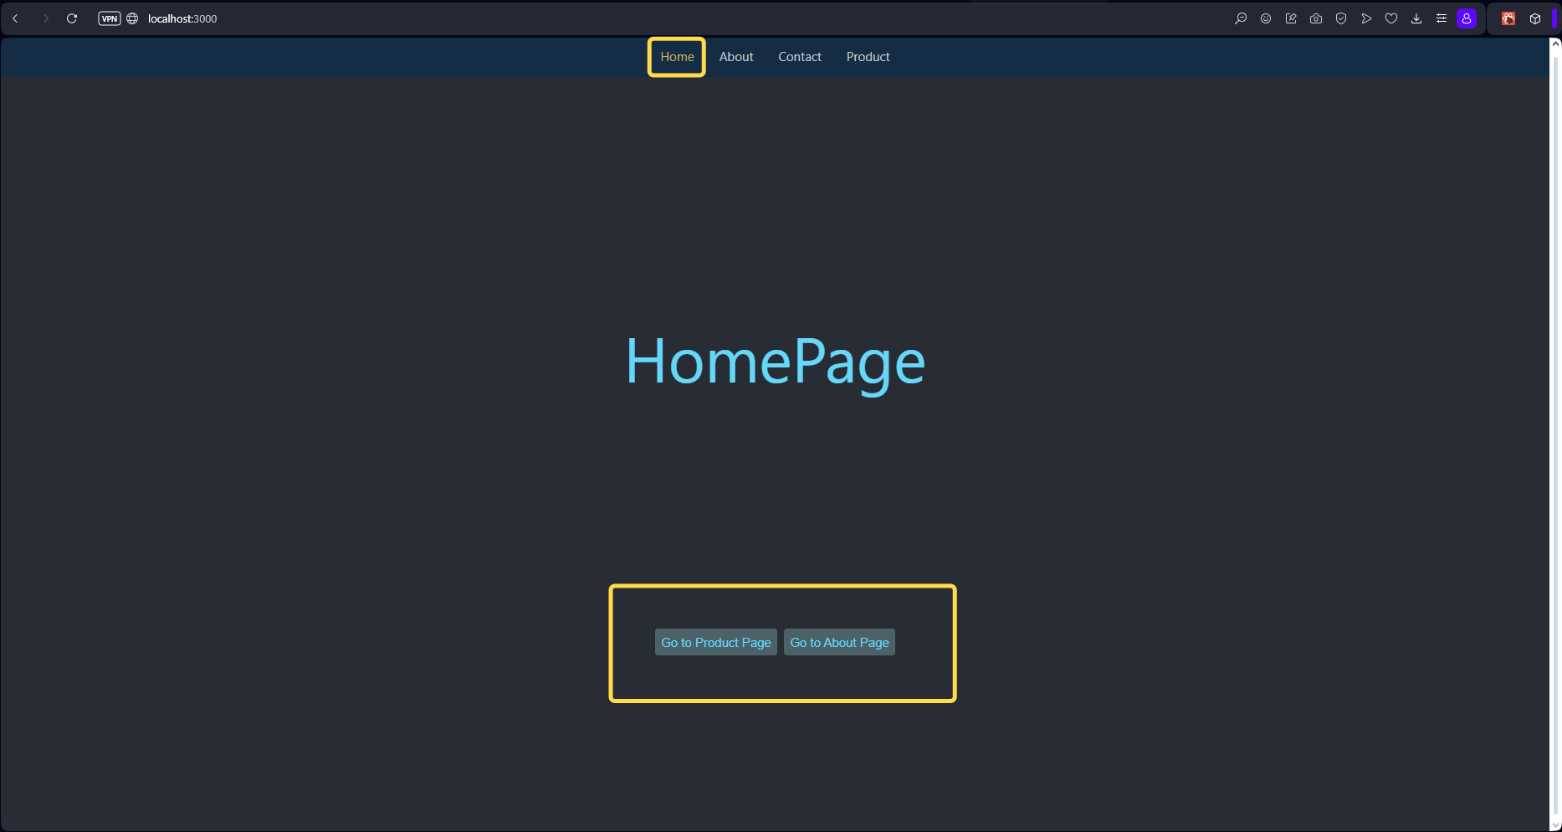
Task: Open the Contact nav link
Action: [x=800, y=57]
